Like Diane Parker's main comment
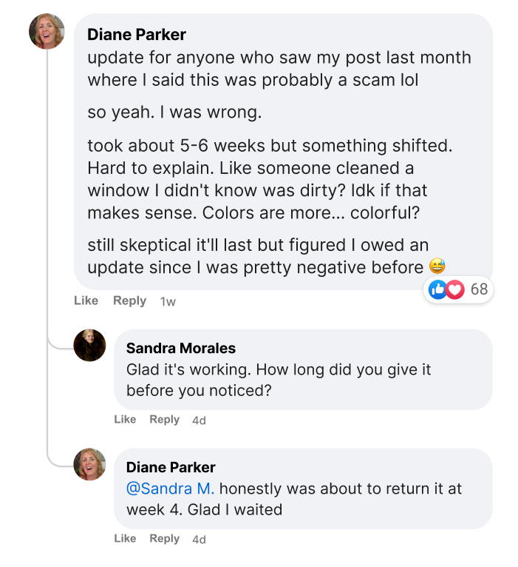The width and height of the screenshot is (518, 567). click(86, 301)
